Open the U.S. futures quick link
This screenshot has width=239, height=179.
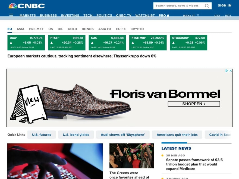(42, 135)
